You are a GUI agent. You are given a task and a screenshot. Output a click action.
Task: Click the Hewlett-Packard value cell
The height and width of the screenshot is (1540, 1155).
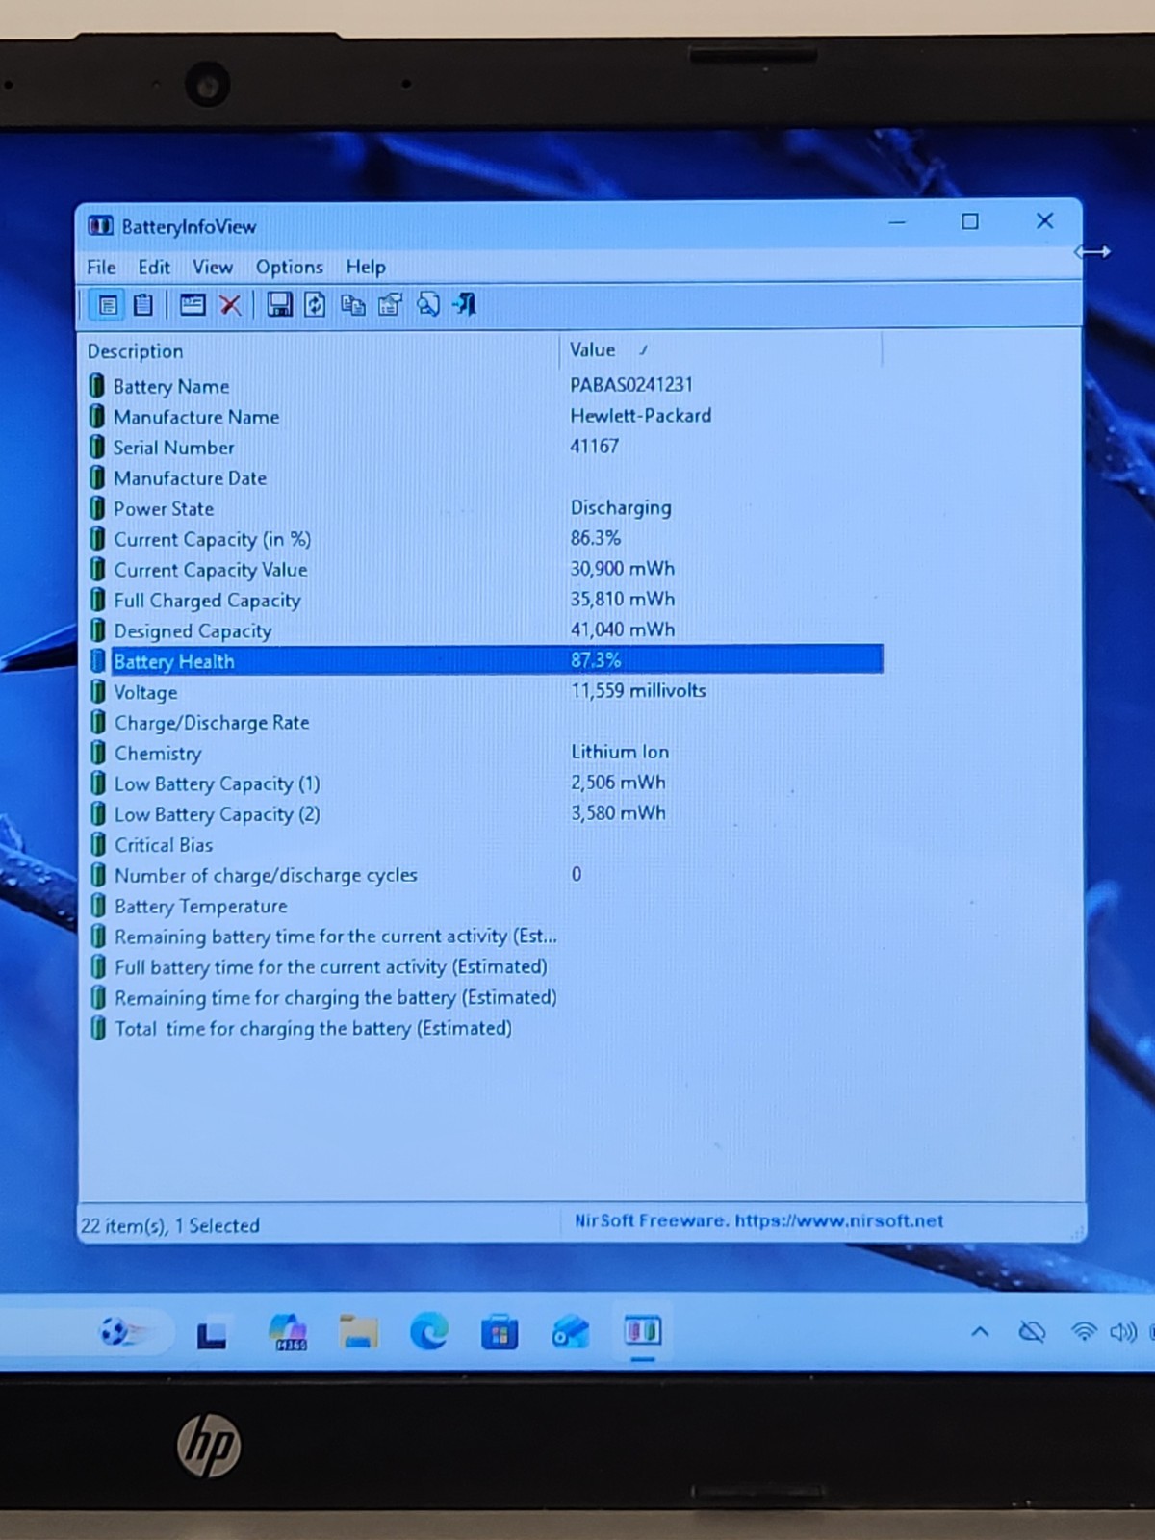[x=641, y=416]
